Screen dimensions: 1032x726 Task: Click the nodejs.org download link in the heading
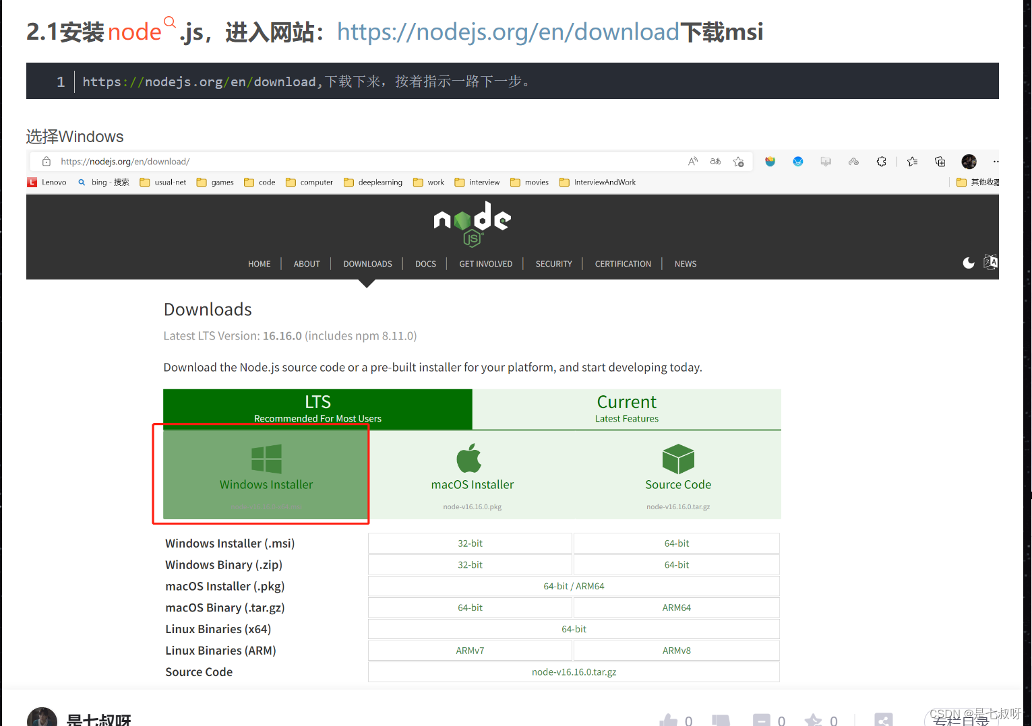[x=508, y=32]
